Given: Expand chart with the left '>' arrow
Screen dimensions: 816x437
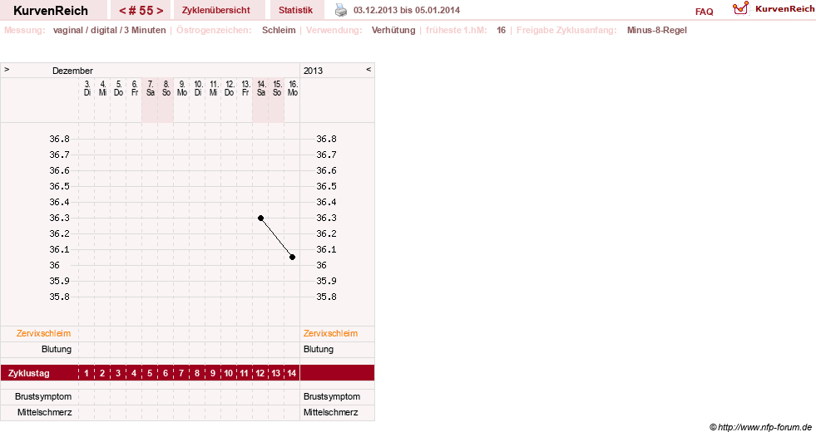Looking at the screenshot, I should point(7,70).
